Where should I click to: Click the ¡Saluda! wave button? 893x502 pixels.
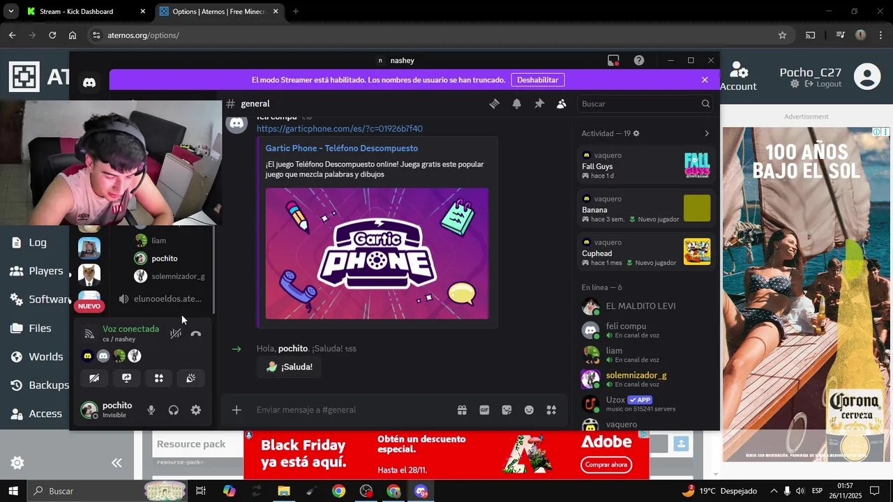pyautogui.click(x=290, y=367)
